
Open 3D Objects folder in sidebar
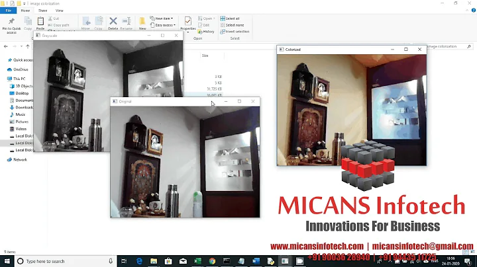click(21, 86)
